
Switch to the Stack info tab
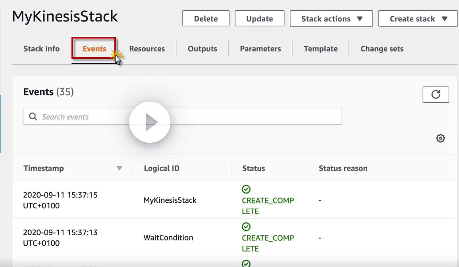[x=41, y=49]
